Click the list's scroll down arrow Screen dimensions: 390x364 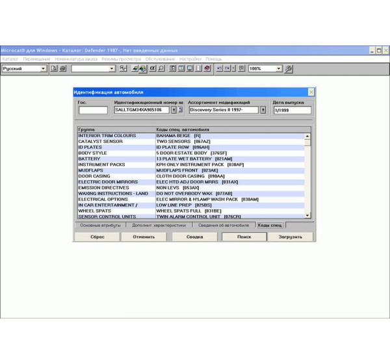pos(307,215)
